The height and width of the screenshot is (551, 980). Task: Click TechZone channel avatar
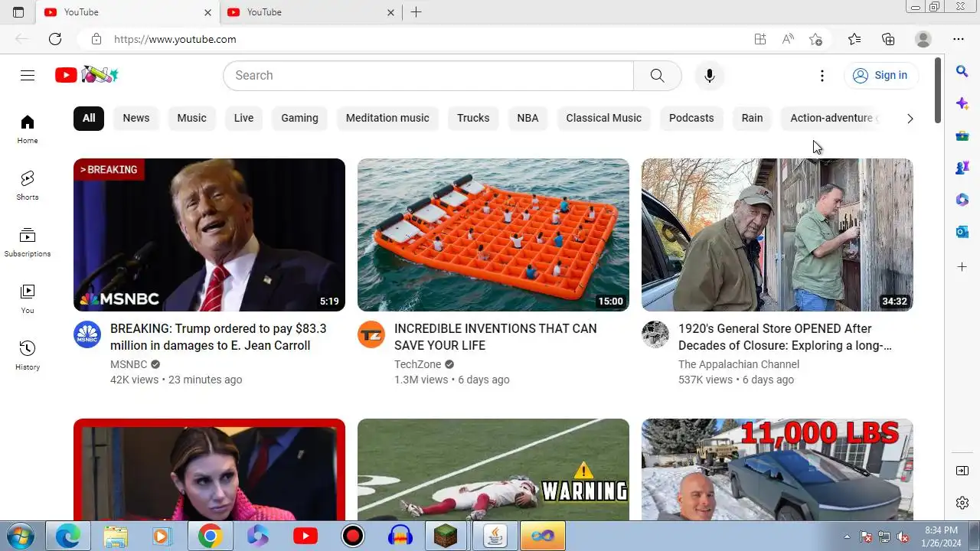(x=371, y=334)
